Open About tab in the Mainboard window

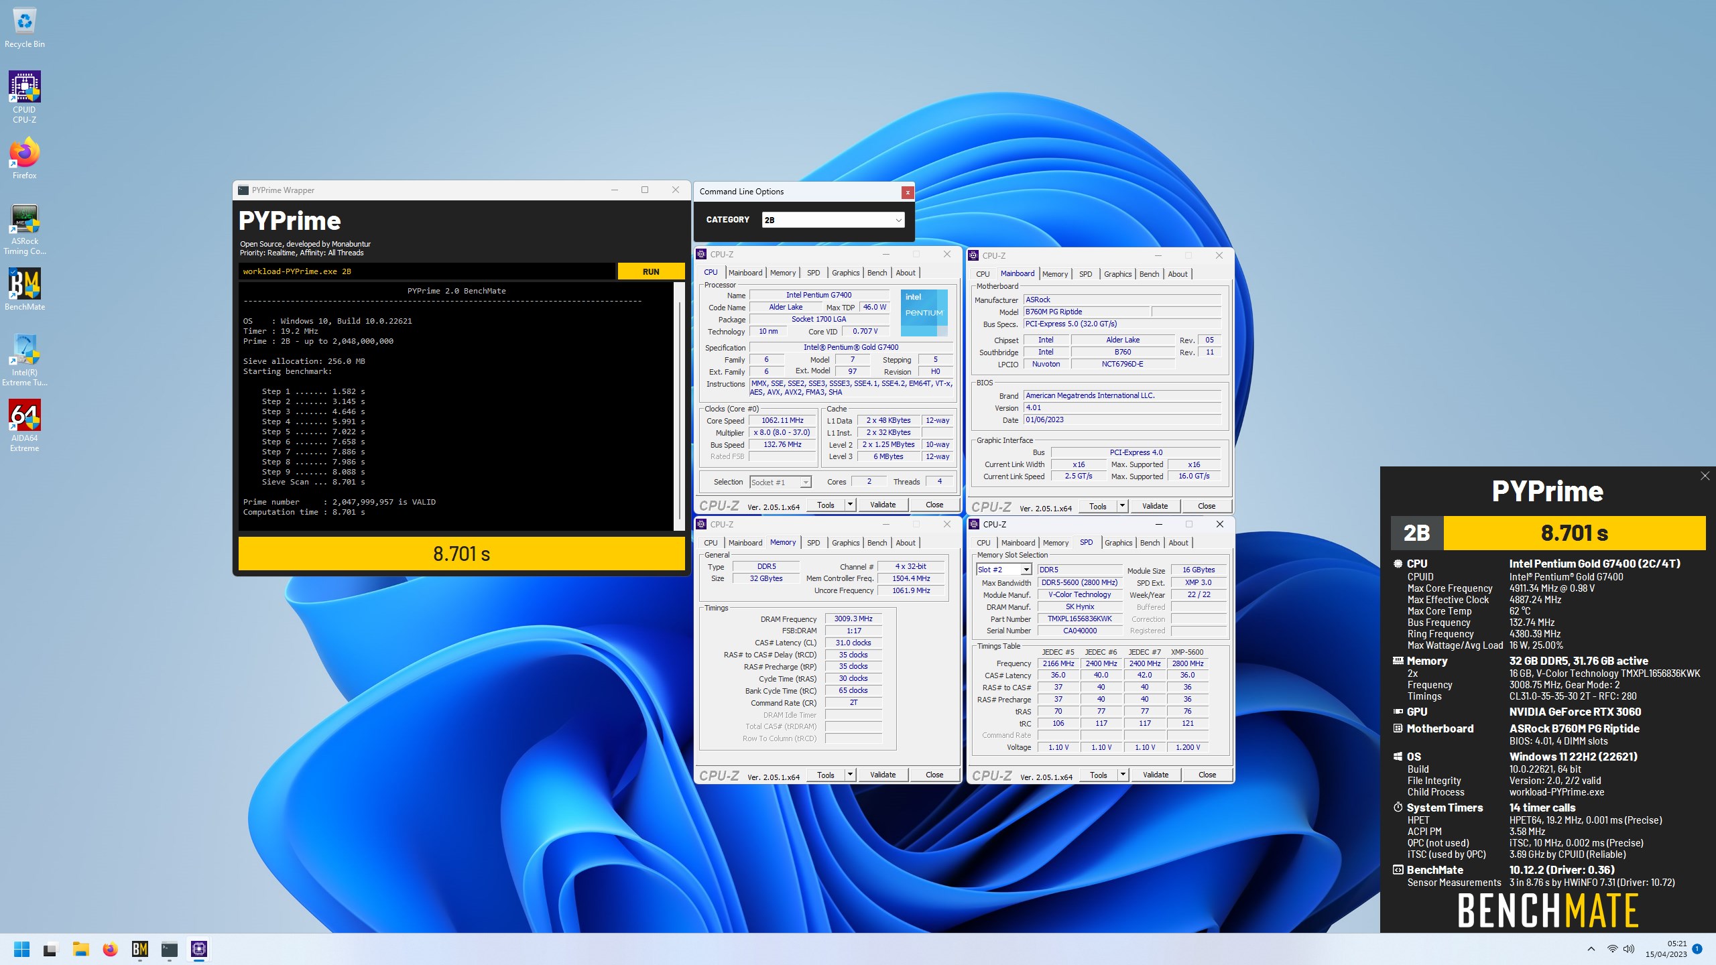1178,274
